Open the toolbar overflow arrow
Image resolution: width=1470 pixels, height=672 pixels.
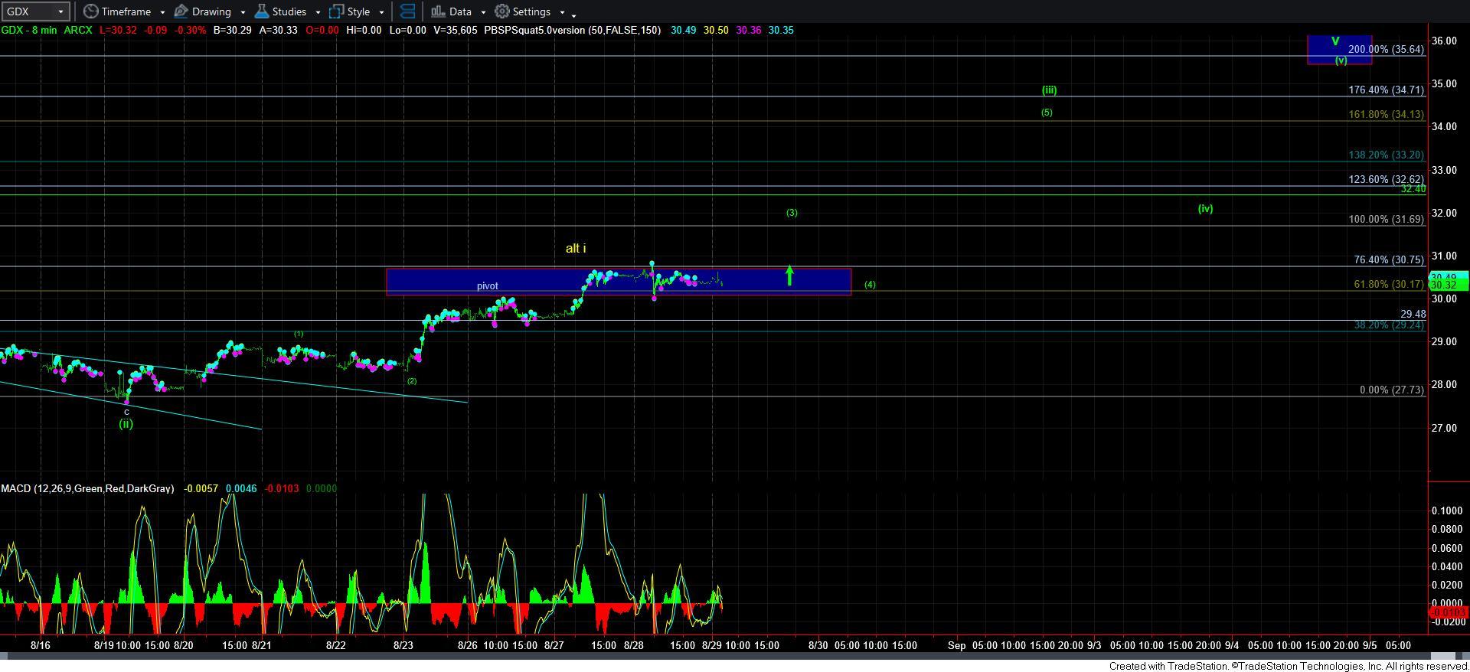574,14
